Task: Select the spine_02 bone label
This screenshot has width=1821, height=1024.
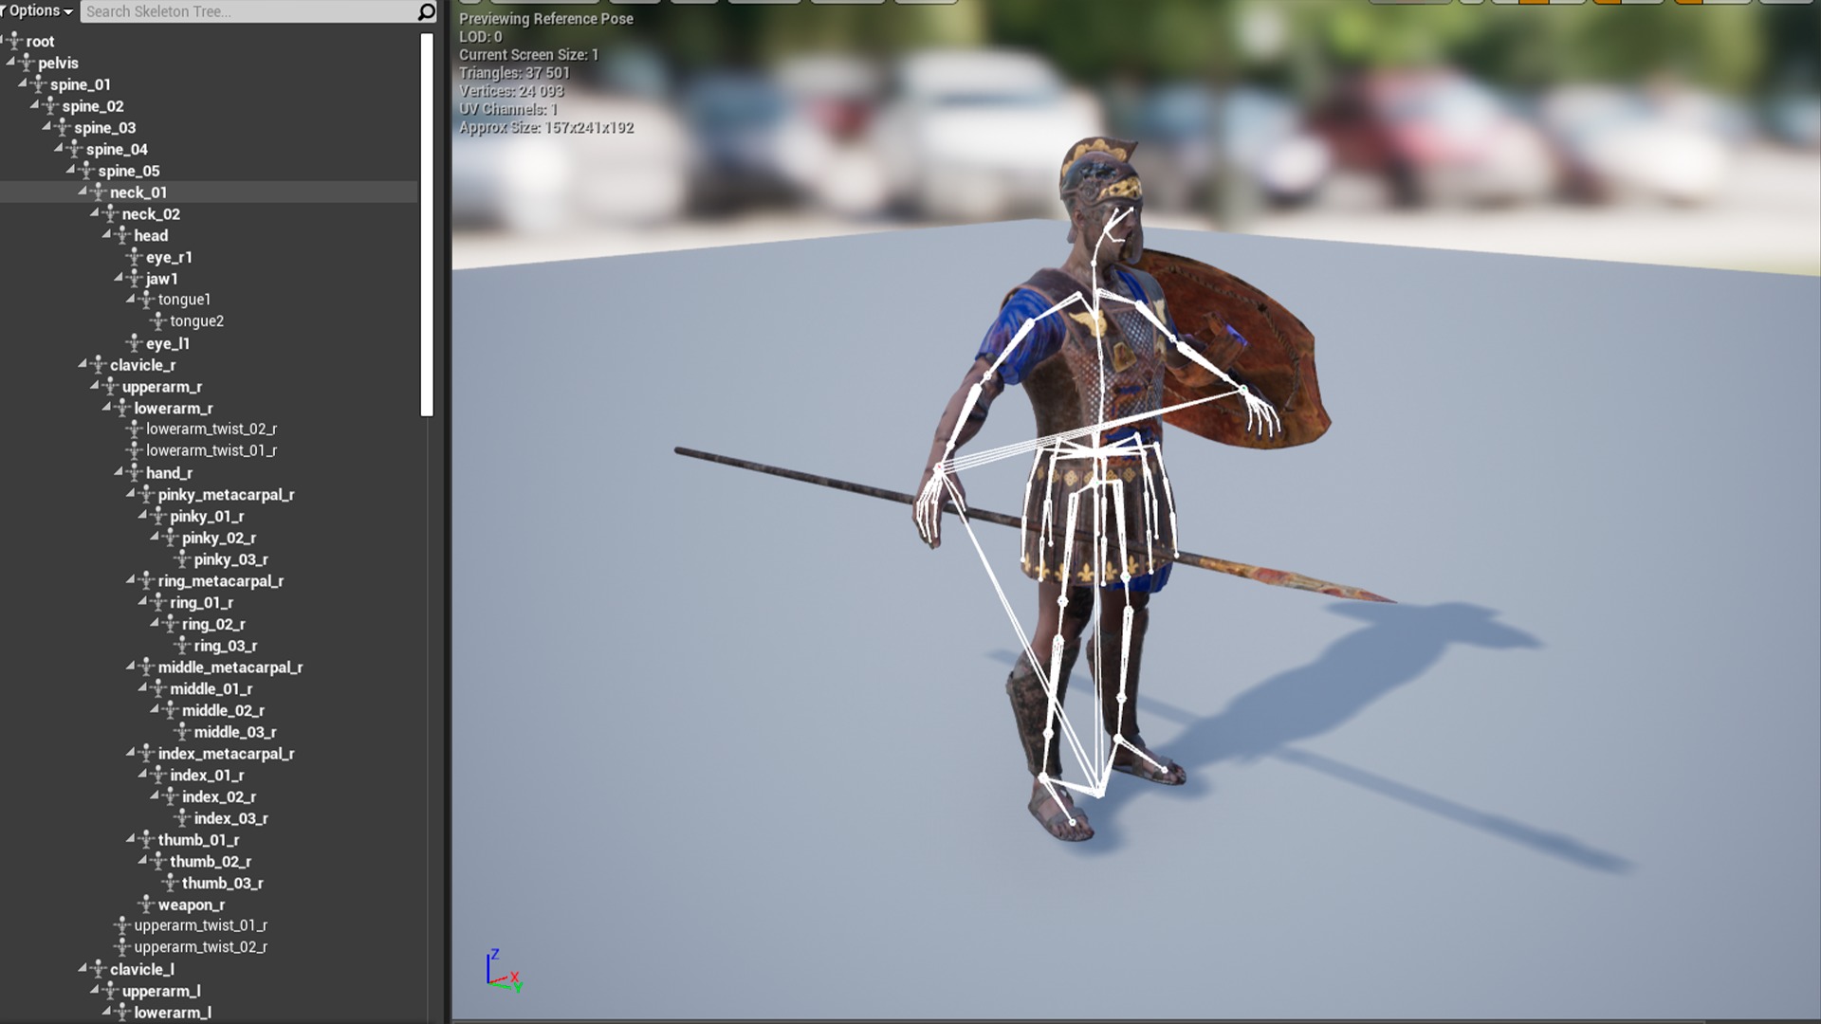Action: pos(93,106)
